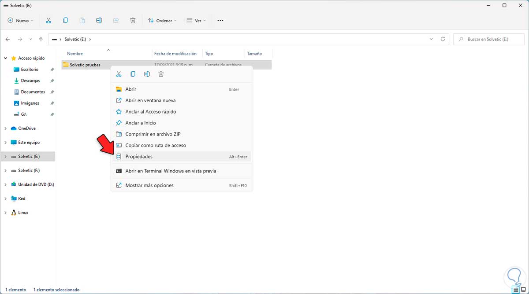Click the Cut icon in the top toolbar
The width and height of the screenshot is (529, 294).
48,20
